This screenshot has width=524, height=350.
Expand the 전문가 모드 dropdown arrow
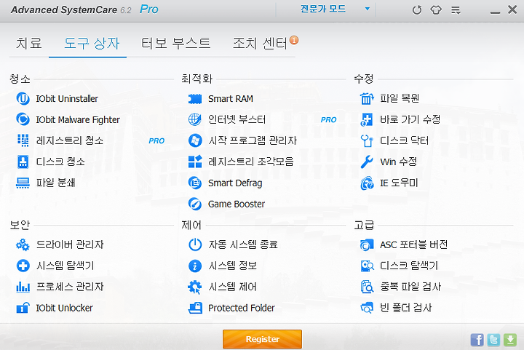pos(368,9)
